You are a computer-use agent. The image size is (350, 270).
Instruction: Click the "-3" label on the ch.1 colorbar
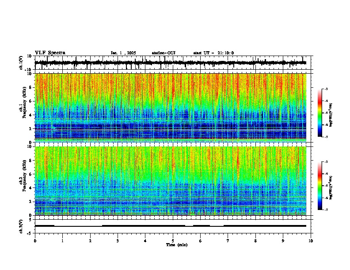[x=326, y=89]
